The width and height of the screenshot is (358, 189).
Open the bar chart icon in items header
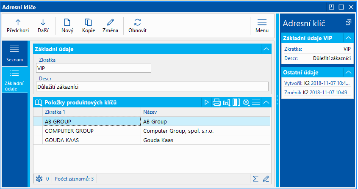[227, 103]
